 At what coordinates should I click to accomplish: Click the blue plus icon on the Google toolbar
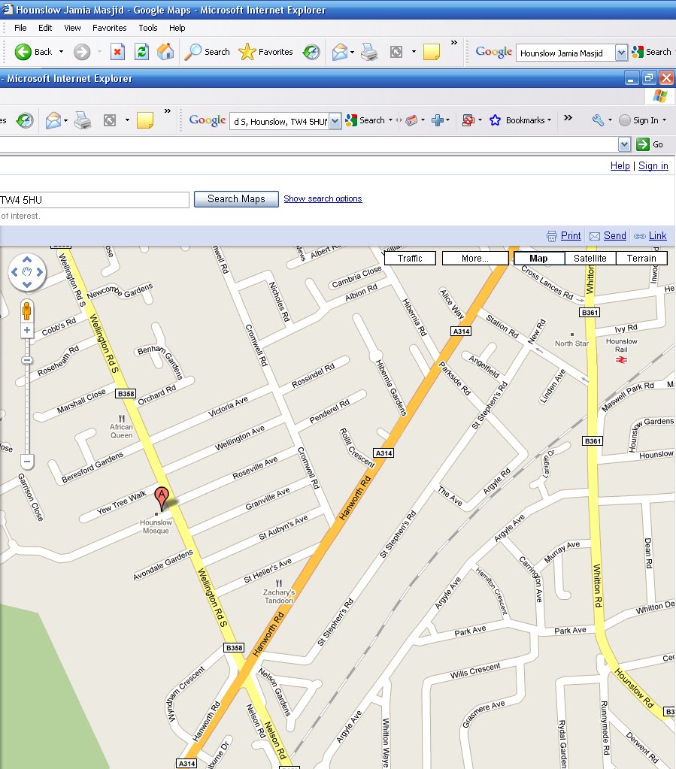click(x=437, y=120)
